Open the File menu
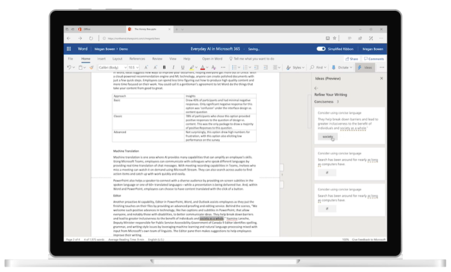451x272 pixels. click(70, 58)
